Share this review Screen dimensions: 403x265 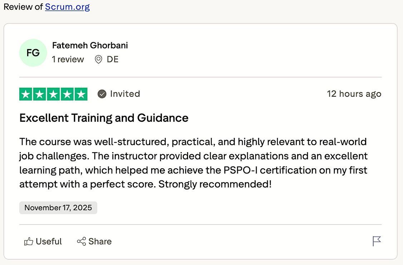(94, 241)
